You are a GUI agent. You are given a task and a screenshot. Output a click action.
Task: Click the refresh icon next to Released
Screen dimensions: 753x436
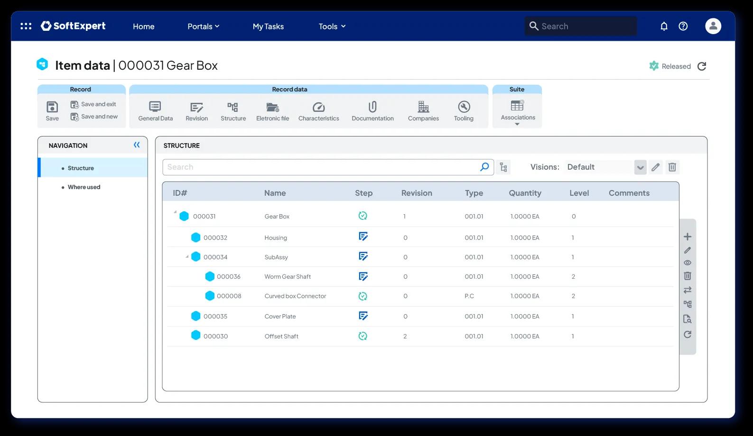[x=702, y=66]
